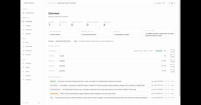Viewport: 201px width, 105px height.
Task: Click the deterministic-by-choice posture badge
Action: (x=63, y=41)
